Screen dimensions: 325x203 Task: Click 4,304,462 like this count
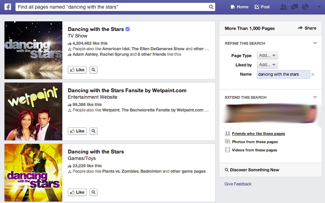90,43
